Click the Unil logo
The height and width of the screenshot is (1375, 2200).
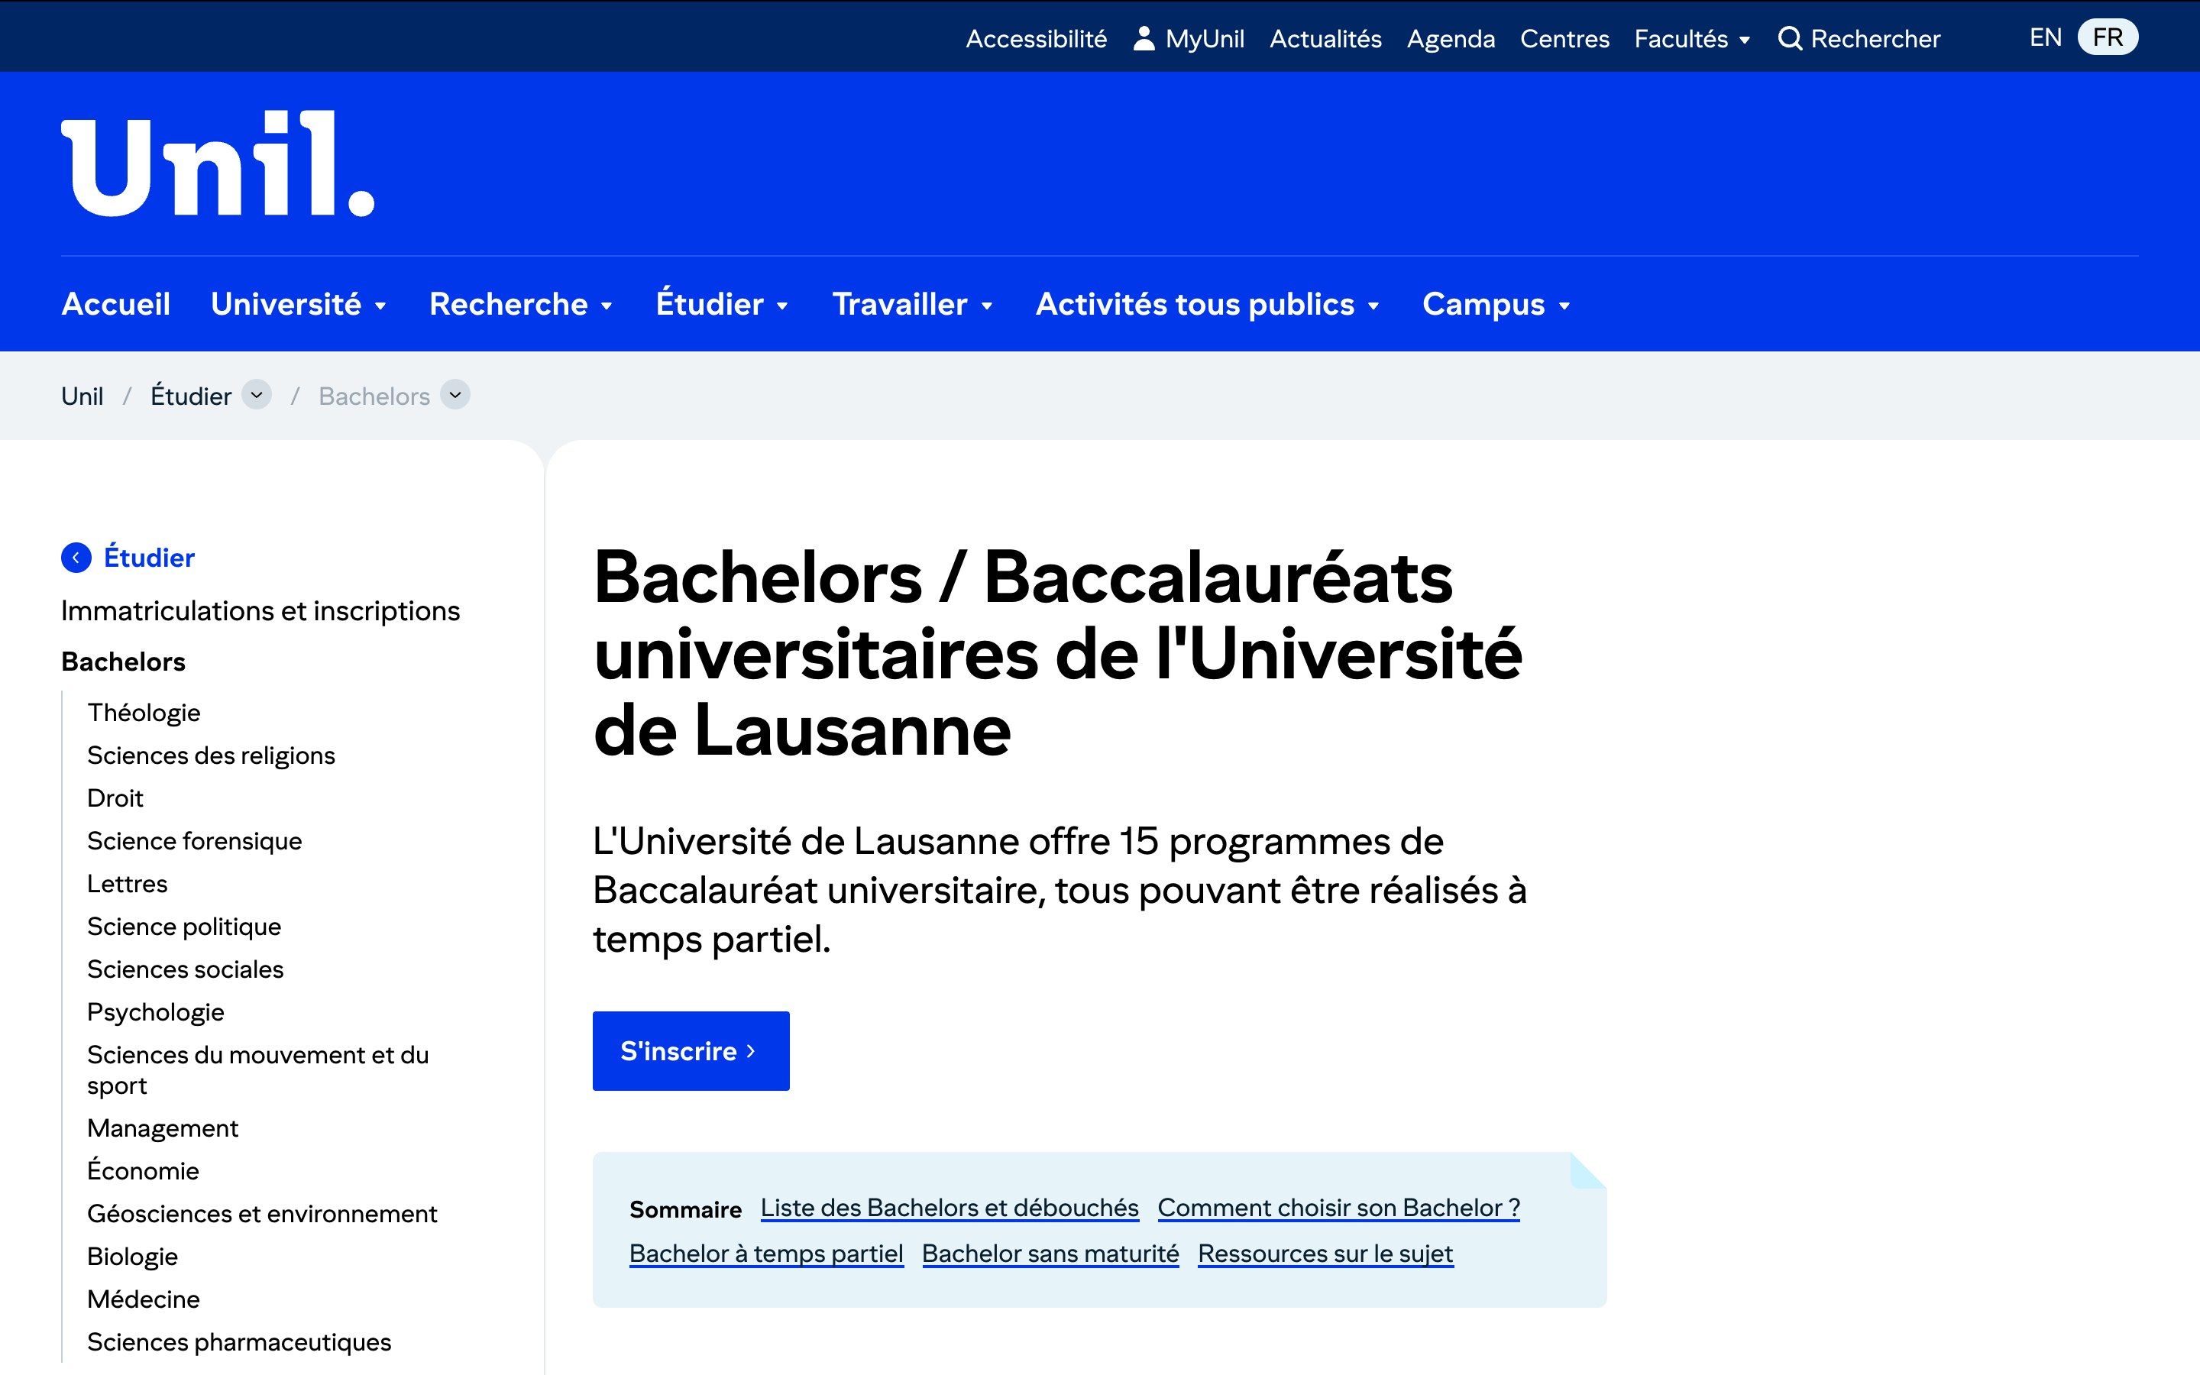coord(217,164)
